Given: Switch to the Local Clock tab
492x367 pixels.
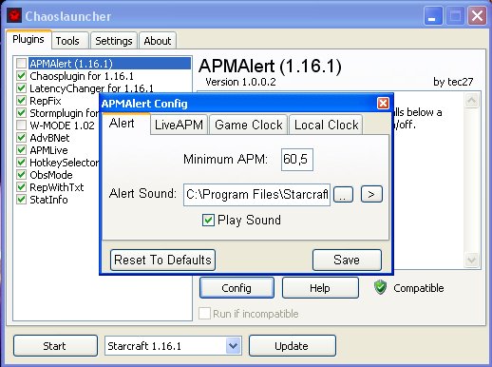Looking at the screenshot, I should (326, 125).
